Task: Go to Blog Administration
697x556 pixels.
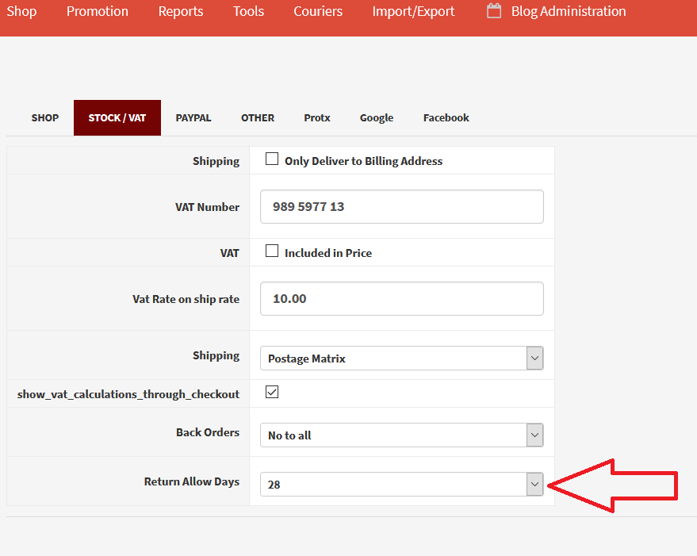Action: click(x=569, y=11)
